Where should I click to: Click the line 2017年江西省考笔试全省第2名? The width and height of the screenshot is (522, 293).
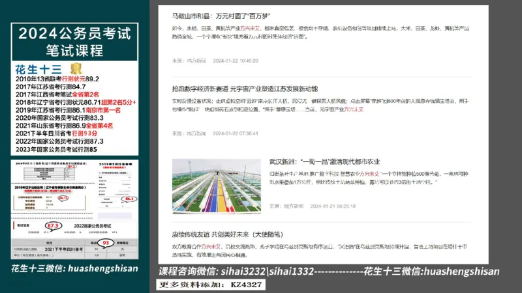57,94
